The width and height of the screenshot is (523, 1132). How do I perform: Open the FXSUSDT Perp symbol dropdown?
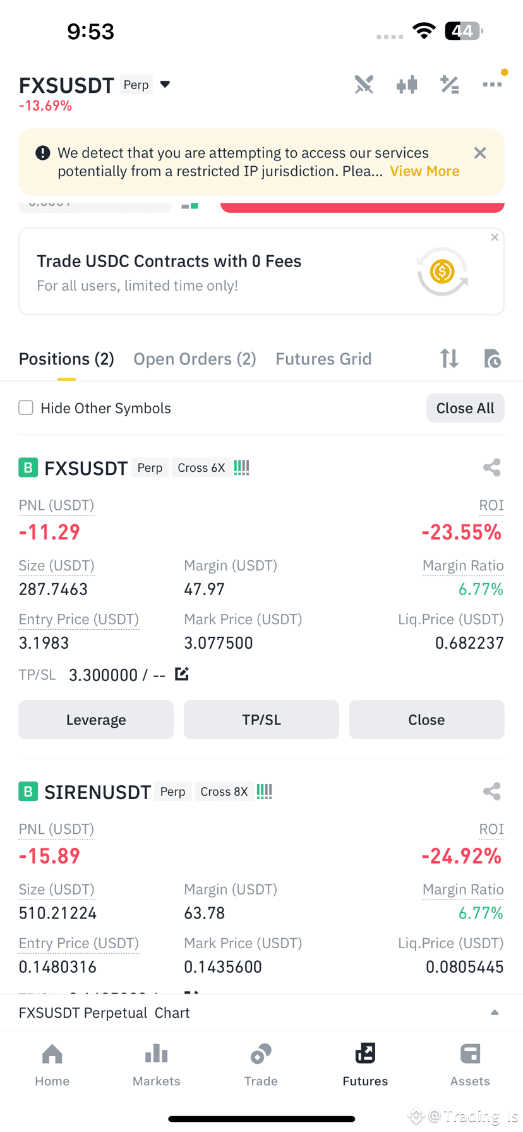pos(165,84)
